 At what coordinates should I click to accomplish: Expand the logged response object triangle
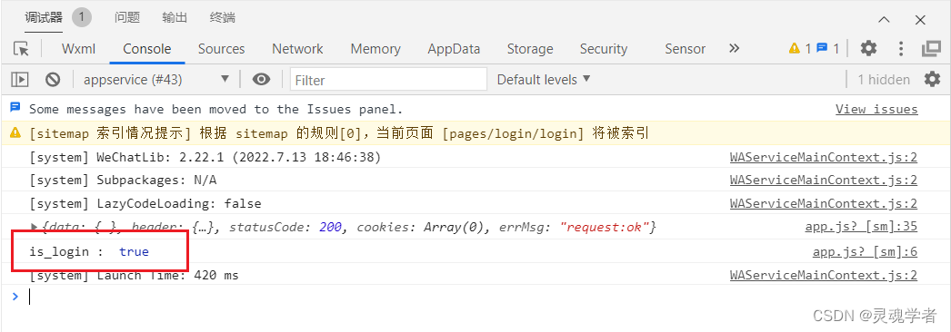pos(35,227)
